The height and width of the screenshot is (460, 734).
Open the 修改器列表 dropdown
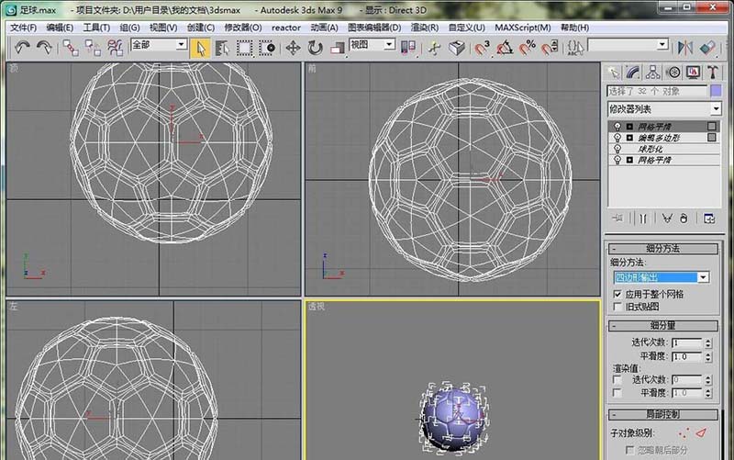click(716, 109)
